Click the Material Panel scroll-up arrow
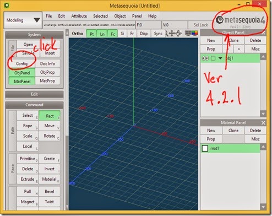Screen dimensions: 272x216 [x=263, y=147]
